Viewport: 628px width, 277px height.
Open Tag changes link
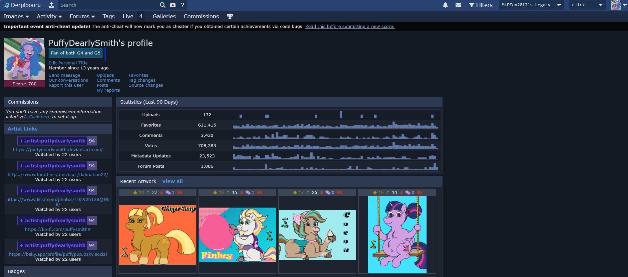[x=142, y=80]
